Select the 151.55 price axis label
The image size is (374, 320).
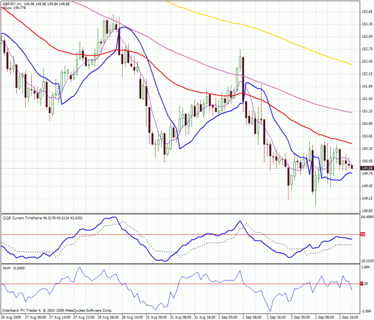tap(367, 99)
